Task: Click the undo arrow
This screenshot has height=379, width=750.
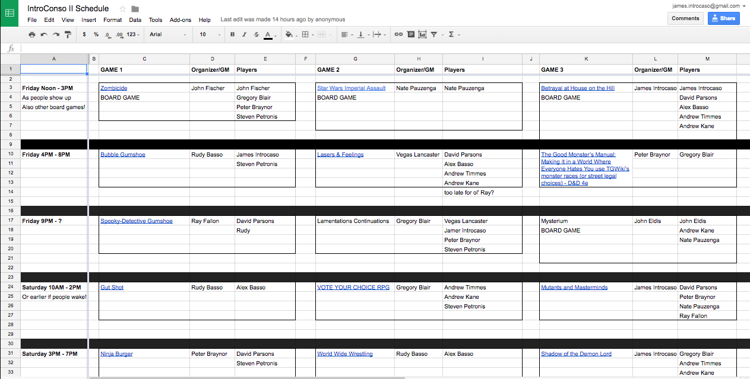Action: coord(44,35)
